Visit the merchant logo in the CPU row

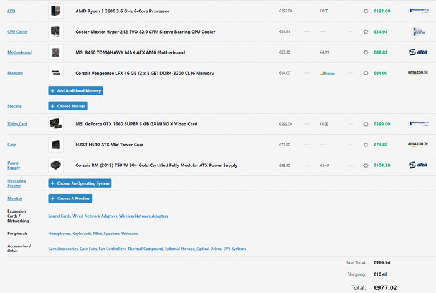point(418,11)
